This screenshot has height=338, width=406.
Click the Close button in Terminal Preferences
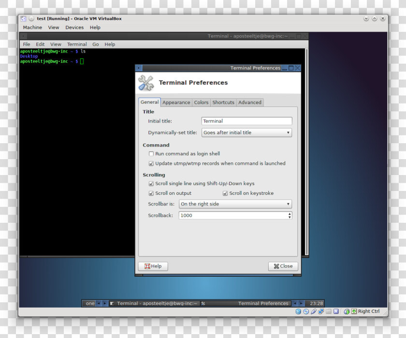click(283, 266)
